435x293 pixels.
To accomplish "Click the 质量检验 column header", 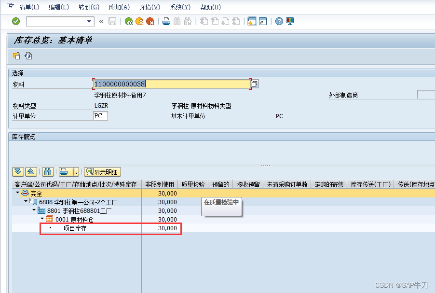I will [x=193, y=184].
